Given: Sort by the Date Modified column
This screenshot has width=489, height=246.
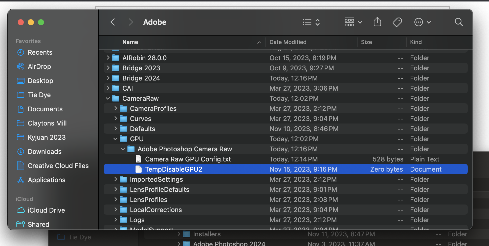Looking at the screenshot, I should [x=288, y=42].
